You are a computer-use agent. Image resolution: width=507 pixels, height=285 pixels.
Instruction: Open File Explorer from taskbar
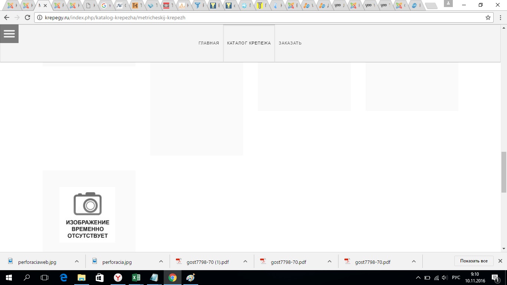(81, 278)
